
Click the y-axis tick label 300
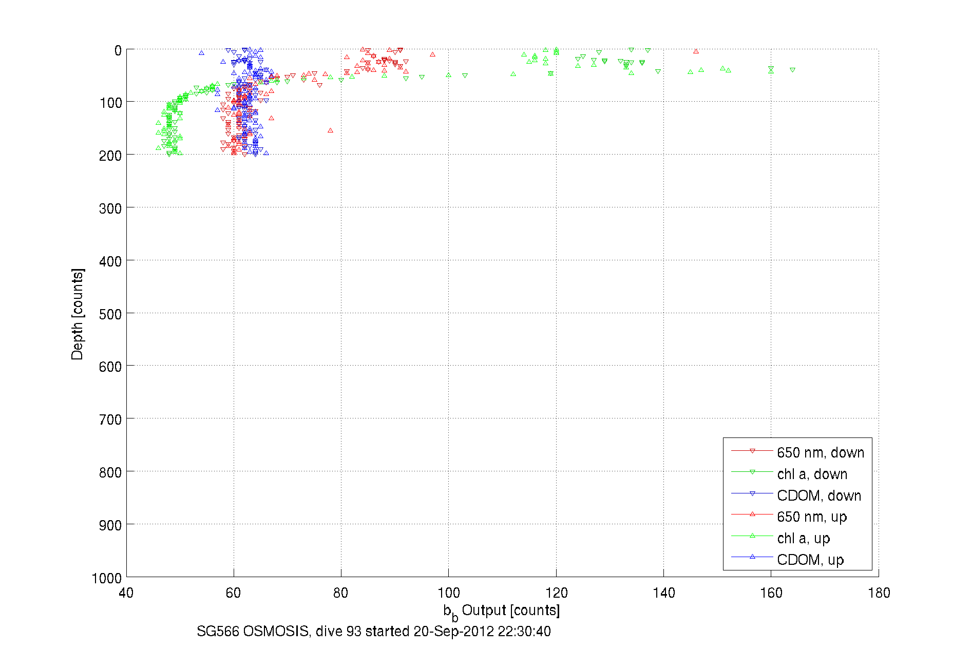pyautogui.click(x=110, y=208)
